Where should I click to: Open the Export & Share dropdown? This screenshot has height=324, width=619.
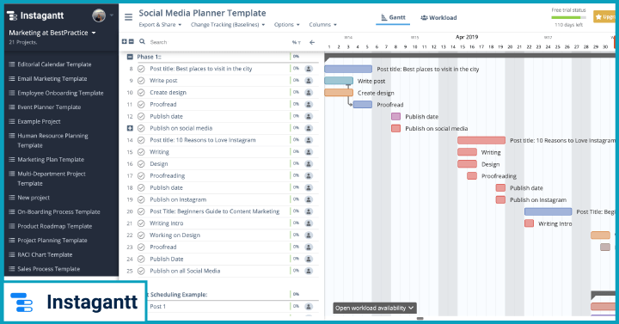pos(160,24)
